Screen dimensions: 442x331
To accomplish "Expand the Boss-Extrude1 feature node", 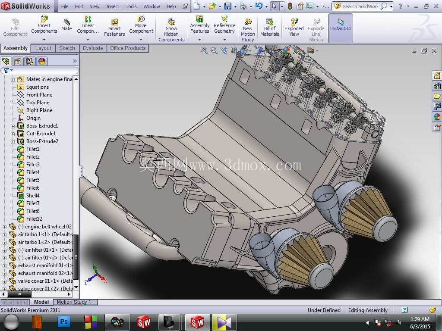I will pyautogui.click(x=13, y=126).
